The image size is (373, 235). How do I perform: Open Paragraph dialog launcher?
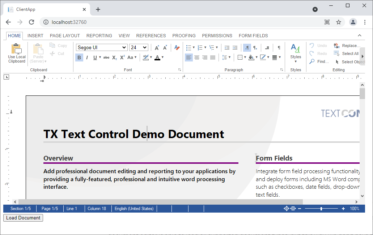[282, 70]
